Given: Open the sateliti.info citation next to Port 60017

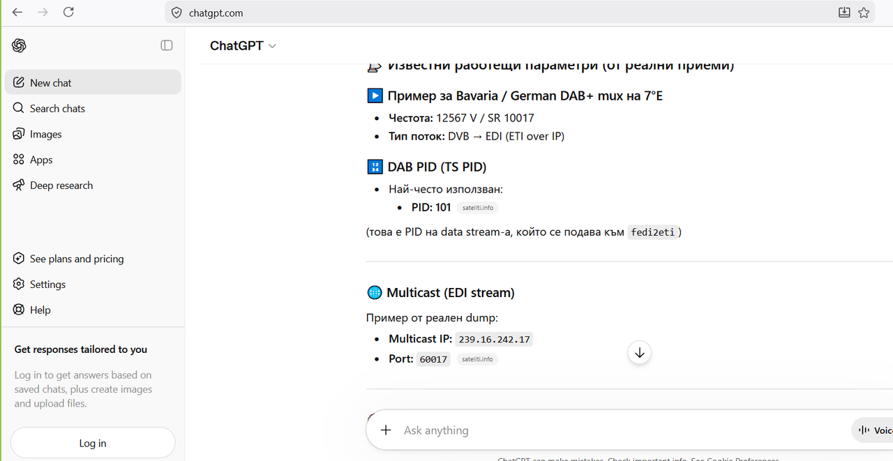Looking at the screenshot, I should 477,359.
